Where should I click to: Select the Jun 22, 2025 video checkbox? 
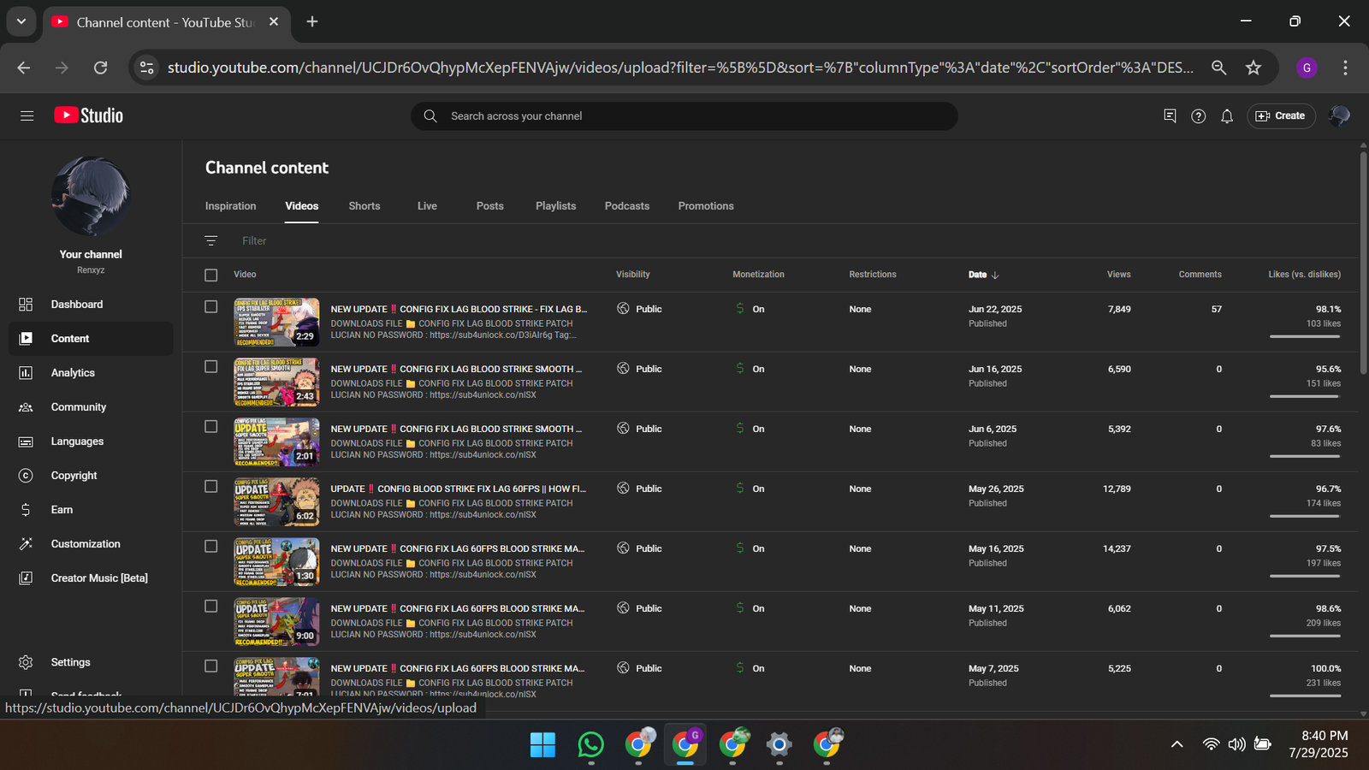click(x=211, y=306)
